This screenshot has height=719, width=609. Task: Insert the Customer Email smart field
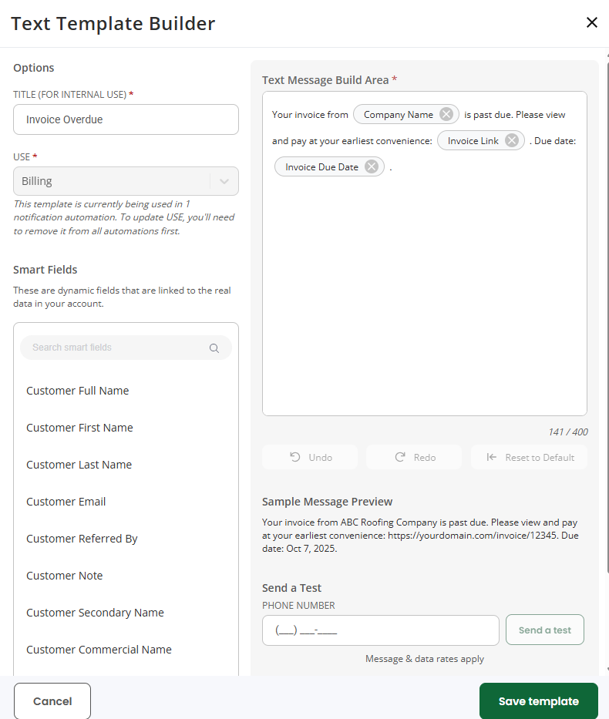[66, 502]
